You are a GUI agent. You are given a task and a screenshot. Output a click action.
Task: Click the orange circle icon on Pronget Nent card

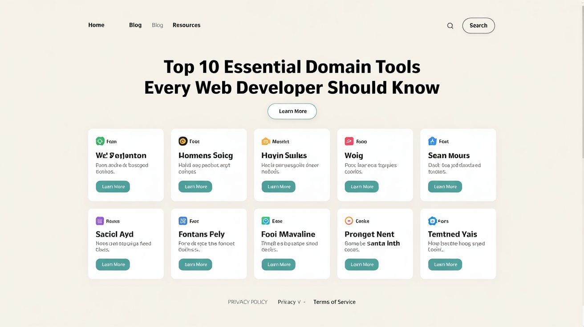(349, 221)
